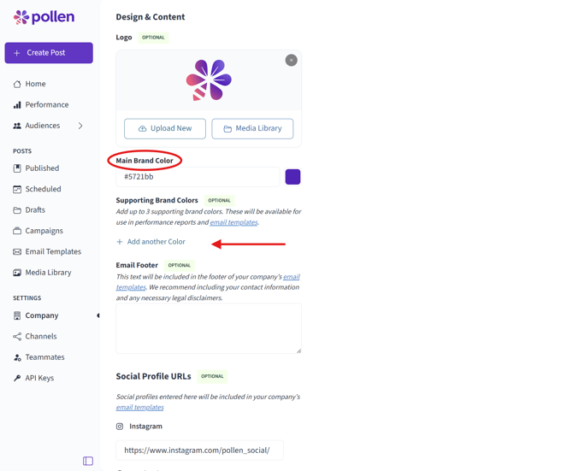
Task: Open Scheduled posts via calendar icon
Action: point(17,189)
